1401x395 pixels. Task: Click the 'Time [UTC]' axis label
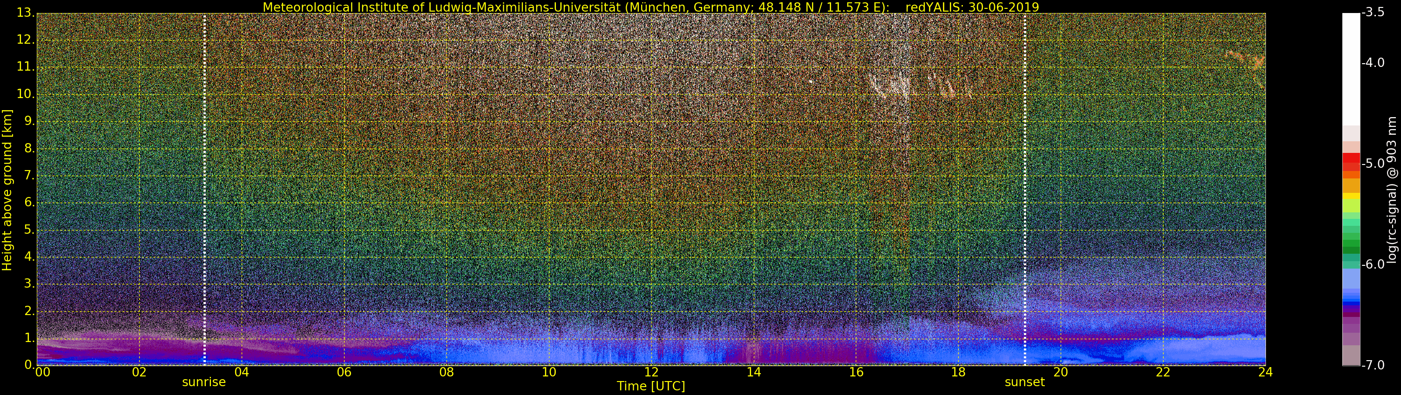(651, 386)
